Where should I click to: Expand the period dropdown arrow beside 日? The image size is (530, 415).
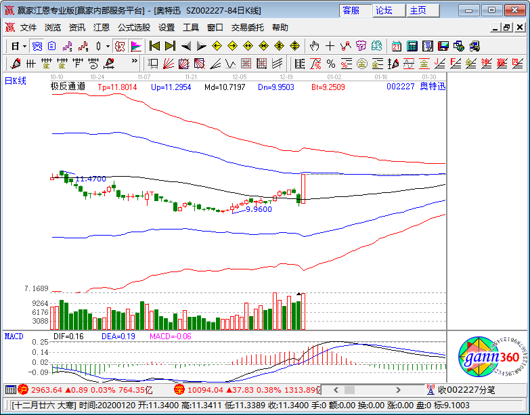tap(24, 46)
